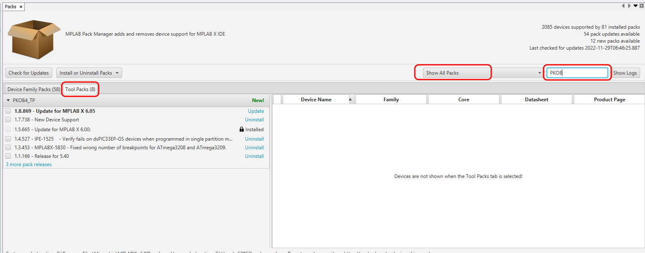
Task: Click the Datasheet column header
Action: tap(536, 100)
